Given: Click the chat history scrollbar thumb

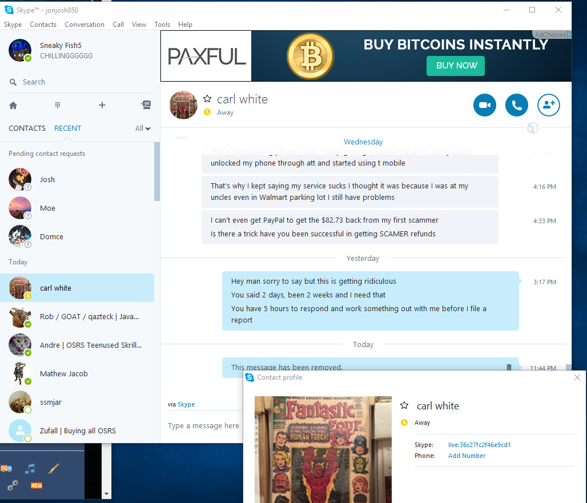Looking at the screenshot, I should tap(568, 367).
